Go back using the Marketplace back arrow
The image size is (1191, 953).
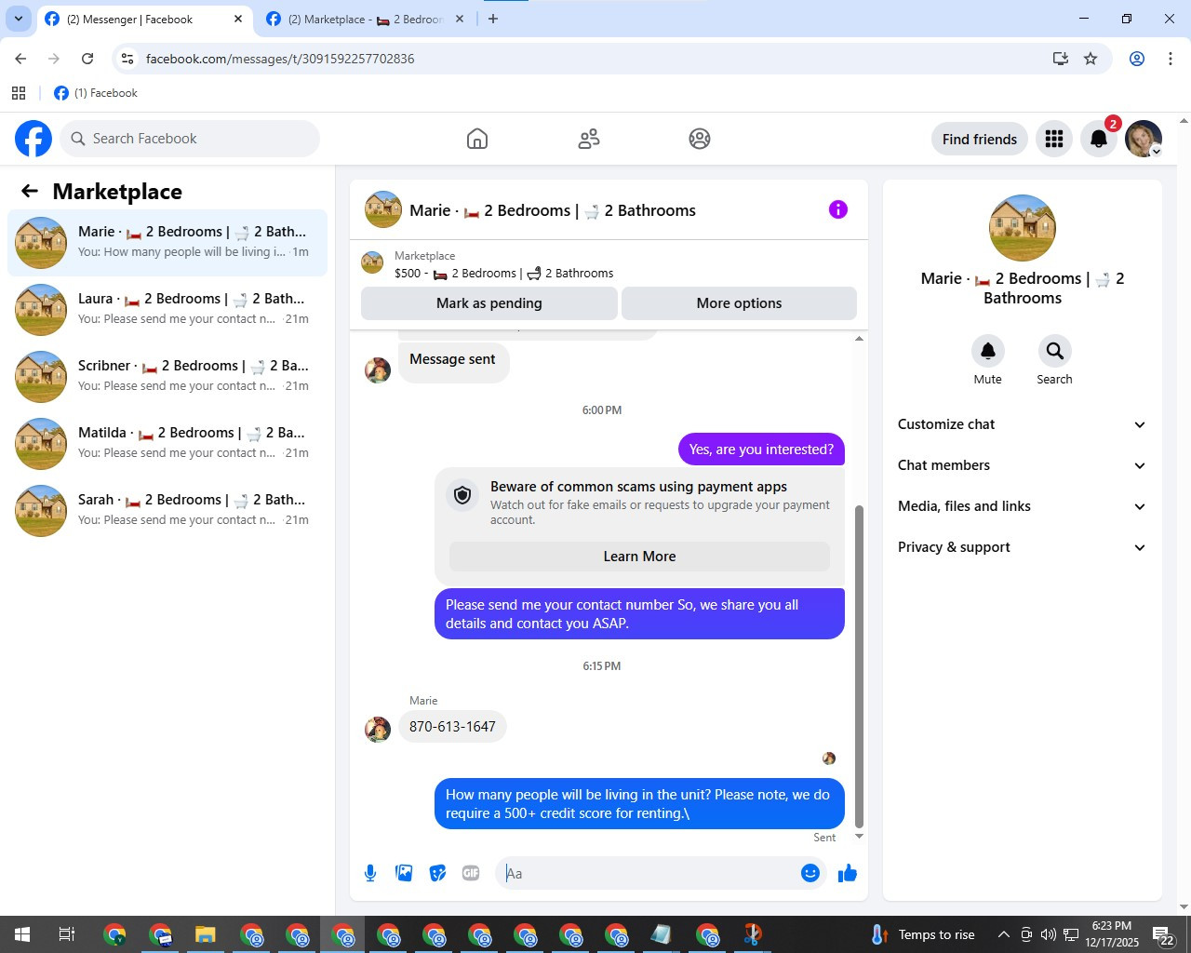coord(30,191)
